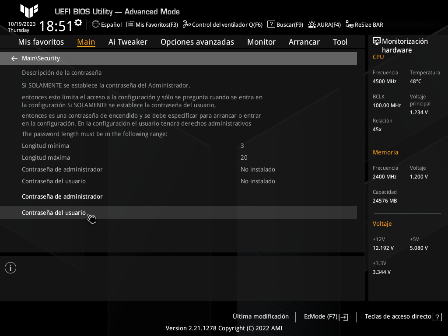Open the Q-Fan ventilator control icon
This screenshot has height=336, width=448.
point(187,24)
